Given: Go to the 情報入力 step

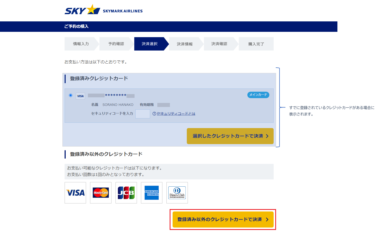Looking at the screenshot, I should pos(81,44).
